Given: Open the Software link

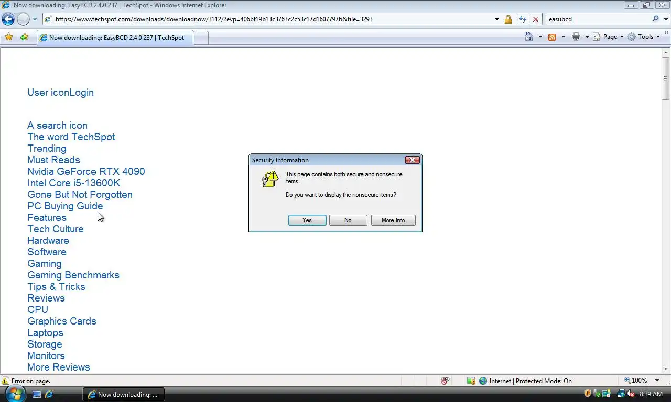Looking at the screenshot, I should click(x=47, y=252).
